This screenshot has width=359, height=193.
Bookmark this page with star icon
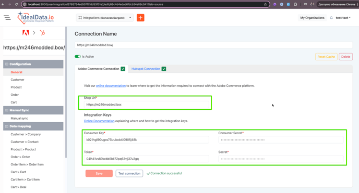266,4
